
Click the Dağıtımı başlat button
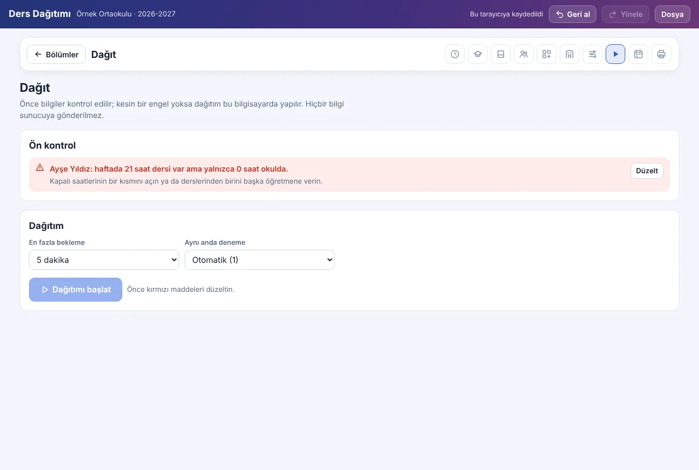(x=75, y=290)
